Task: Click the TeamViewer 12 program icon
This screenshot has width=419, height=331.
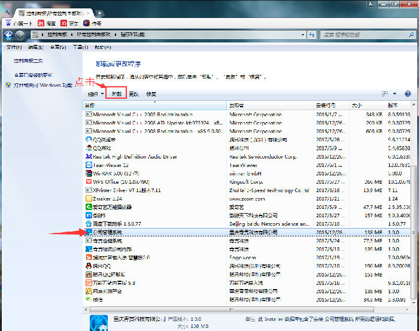Action: (89, 165)
